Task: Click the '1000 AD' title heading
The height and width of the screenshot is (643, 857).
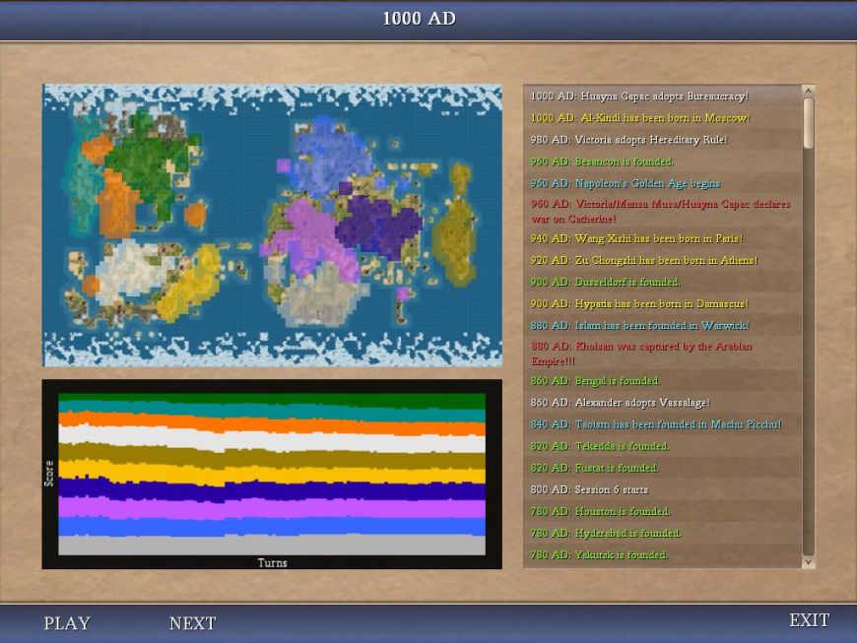Action: point(420,19)
